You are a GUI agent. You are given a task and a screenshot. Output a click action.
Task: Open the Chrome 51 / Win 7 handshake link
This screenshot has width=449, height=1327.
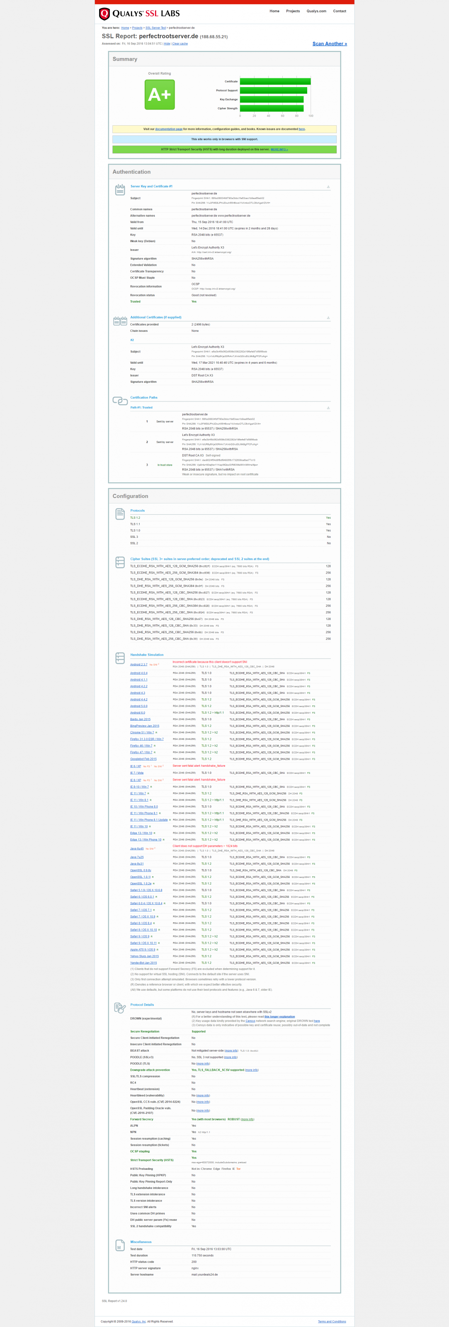[x=142, y=732]
